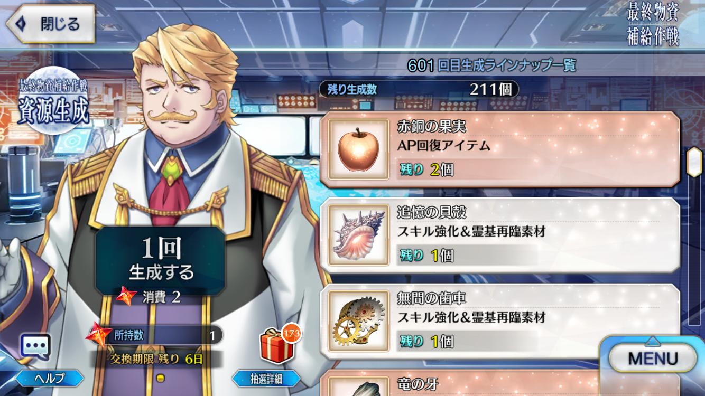Image resolution: width=705 pixels, height=396 pixels.
Task: Open the MENU button
Action: tap(653, 359)
